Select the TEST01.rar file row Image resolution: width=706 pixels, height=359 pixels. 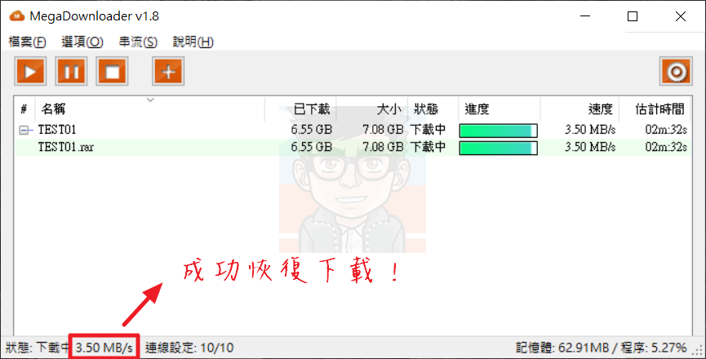click(353, 148)
